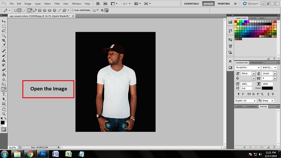Click the vertical scale 100% field
Viewport: 281px width, 158px height.
click(x=246, y=84)
